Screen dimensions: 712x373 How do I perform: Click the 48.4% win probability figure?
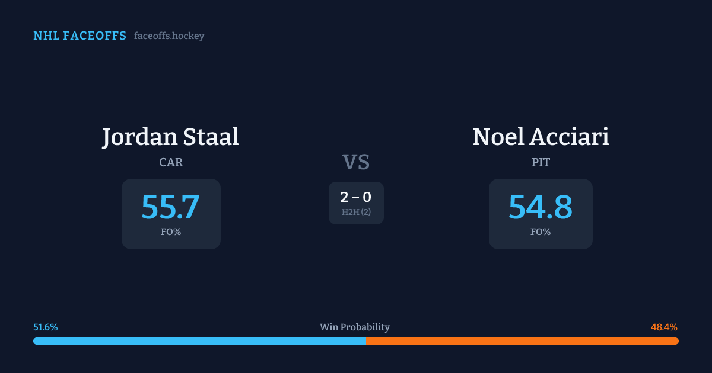tap(664, 327)
